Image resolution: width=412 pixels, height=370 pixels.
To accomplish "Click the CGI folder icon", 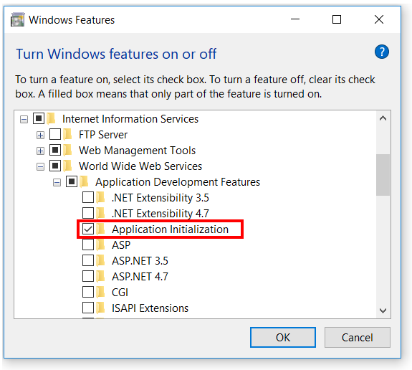I will 100,292.
